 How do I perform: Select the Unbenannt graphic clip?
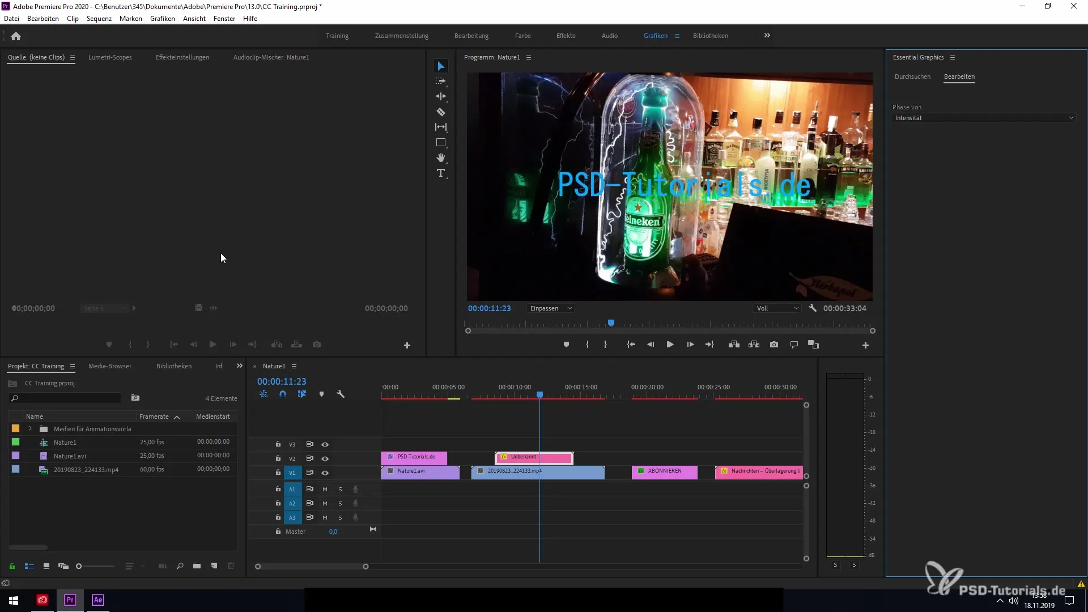click(534, 457)
